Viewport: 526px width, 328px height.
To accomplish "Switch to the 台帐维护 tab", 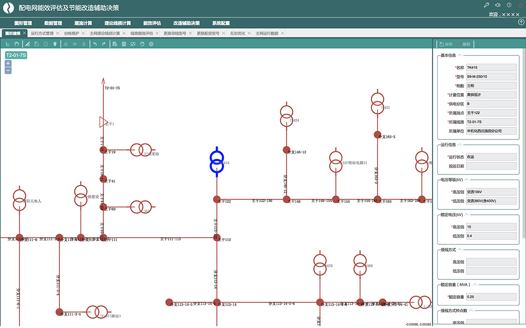I will coord(72,34).
